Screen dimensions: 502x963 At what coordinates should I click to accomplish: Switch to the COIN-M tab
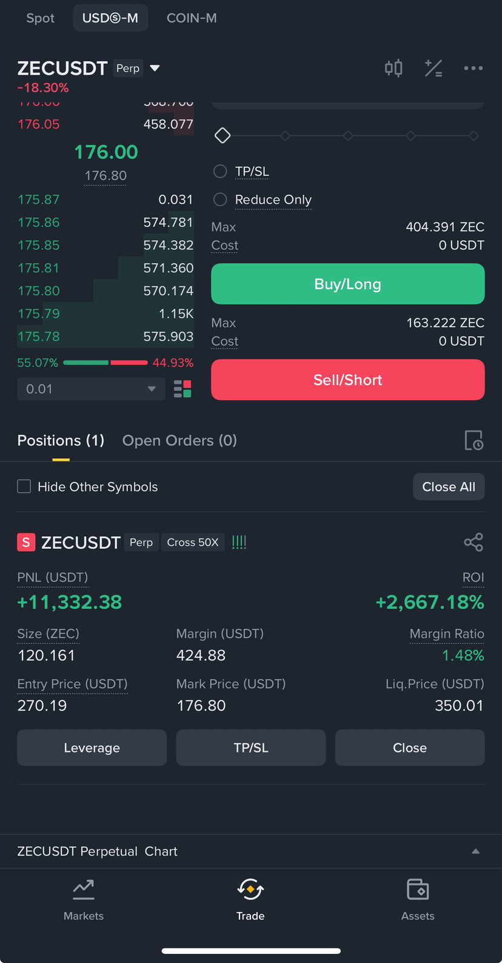(192, 18)
